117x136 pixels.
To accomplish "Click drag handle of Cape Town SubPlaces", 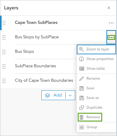I will pyautogui.click(x=4, y=23).
